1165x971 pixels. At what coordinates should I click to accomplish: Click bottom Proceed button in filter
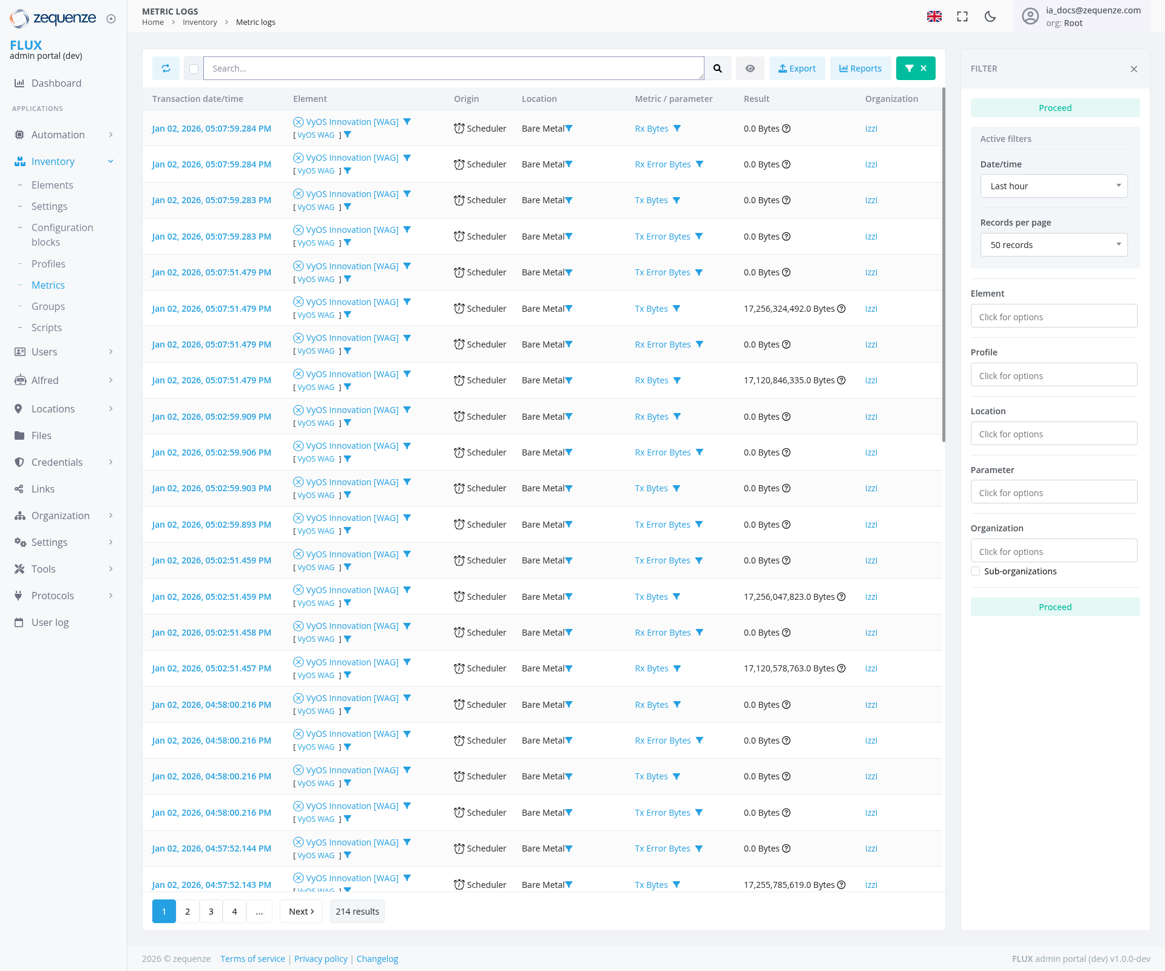tap(1055, 607)
